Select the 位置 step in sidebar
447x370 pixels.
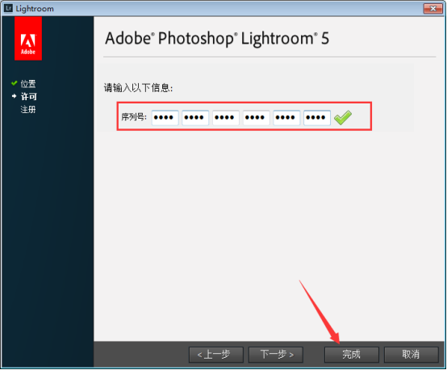(28, 84)
